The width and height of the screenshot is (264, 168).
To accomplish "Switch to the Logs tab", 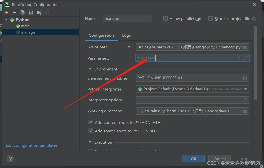I will tap(126, 35).
